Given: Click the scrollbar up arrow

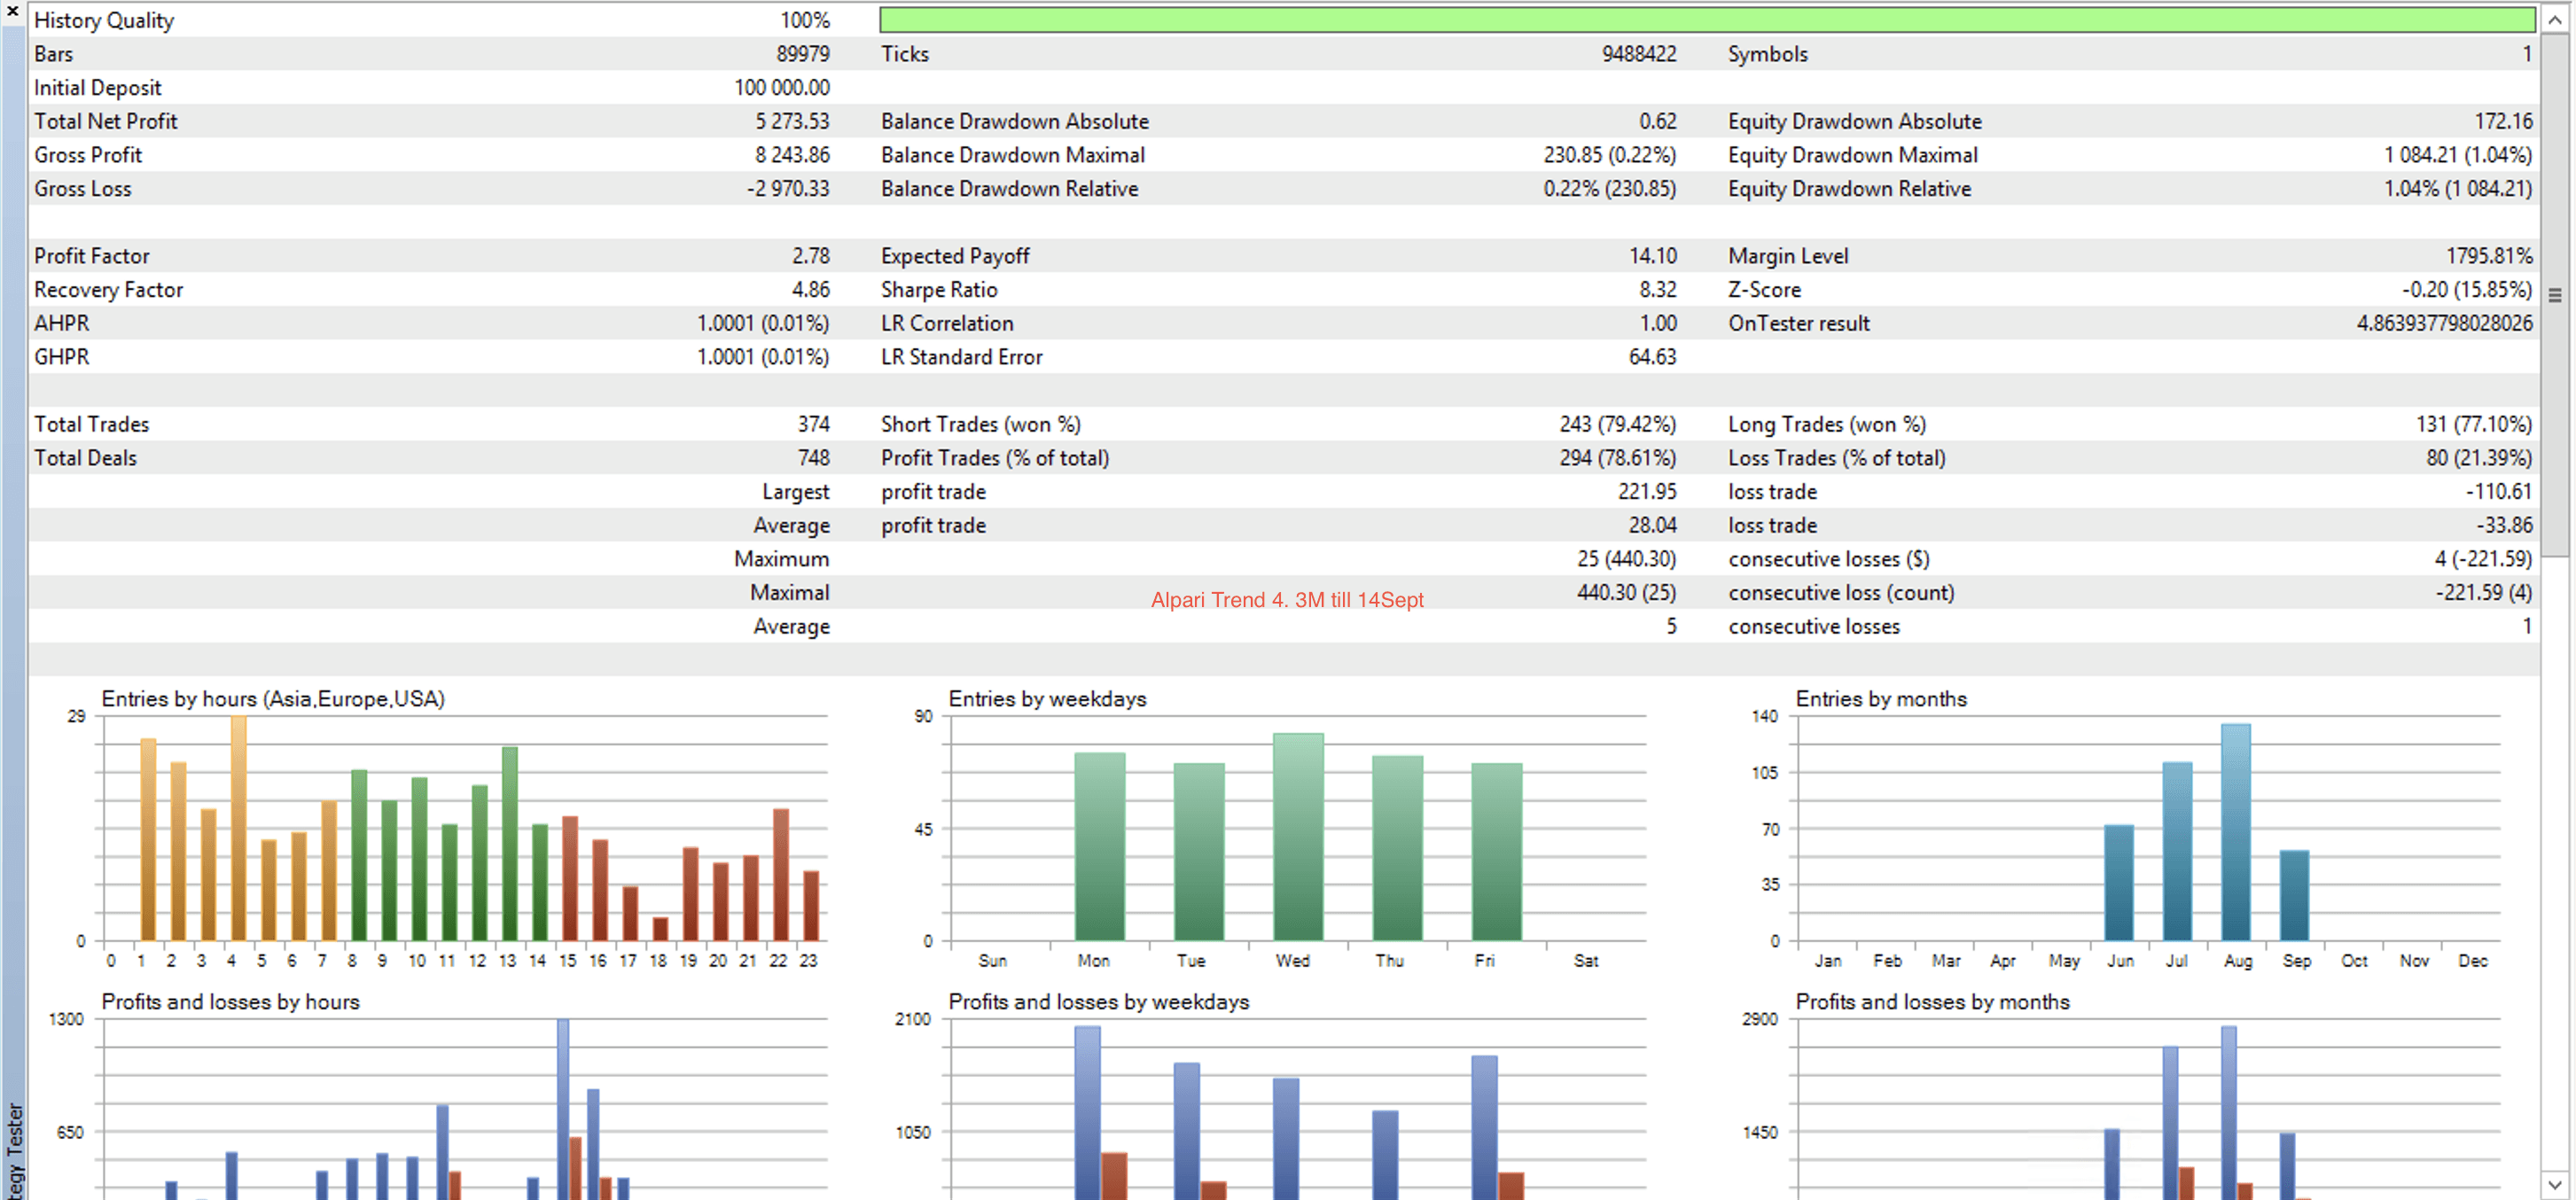Looking at the screenshot, I should (2555, 19).
